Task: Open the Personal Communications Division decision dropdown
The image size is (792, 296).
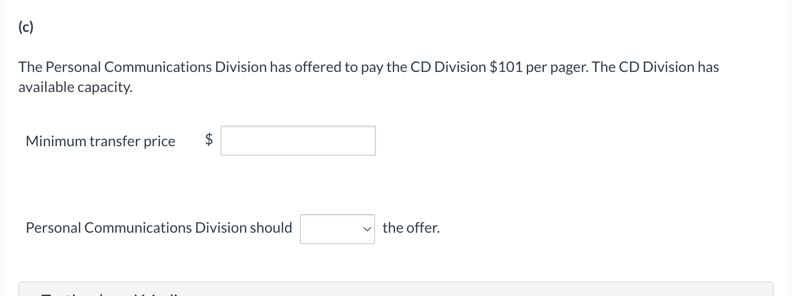Action: (337, 229)
